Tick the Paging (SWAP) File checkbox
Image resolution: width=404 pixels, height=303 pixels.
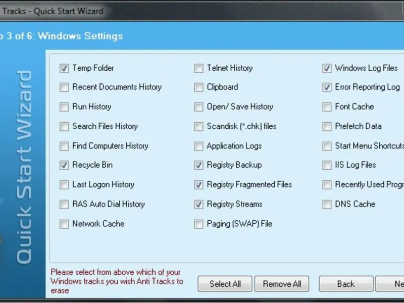pyautogui.click(x=199, y=224)
